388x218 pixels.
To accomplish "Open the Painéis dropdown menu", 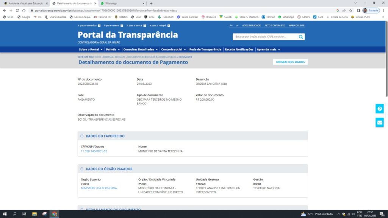I will [113, 50].
